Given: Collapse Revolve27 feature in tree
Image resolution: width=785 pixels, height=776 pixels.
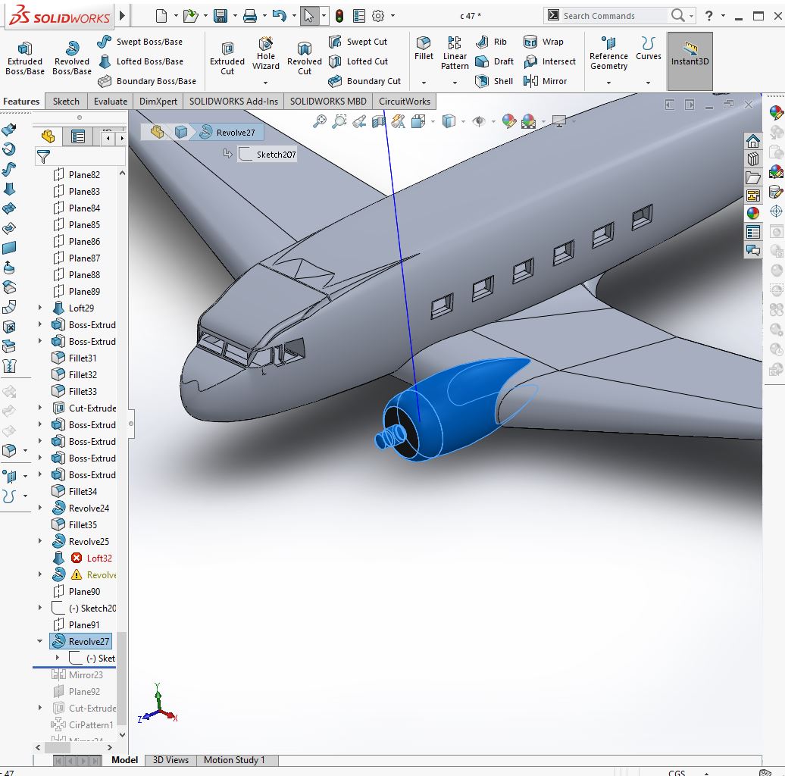Looking at the screenshot, I should 40,641.
